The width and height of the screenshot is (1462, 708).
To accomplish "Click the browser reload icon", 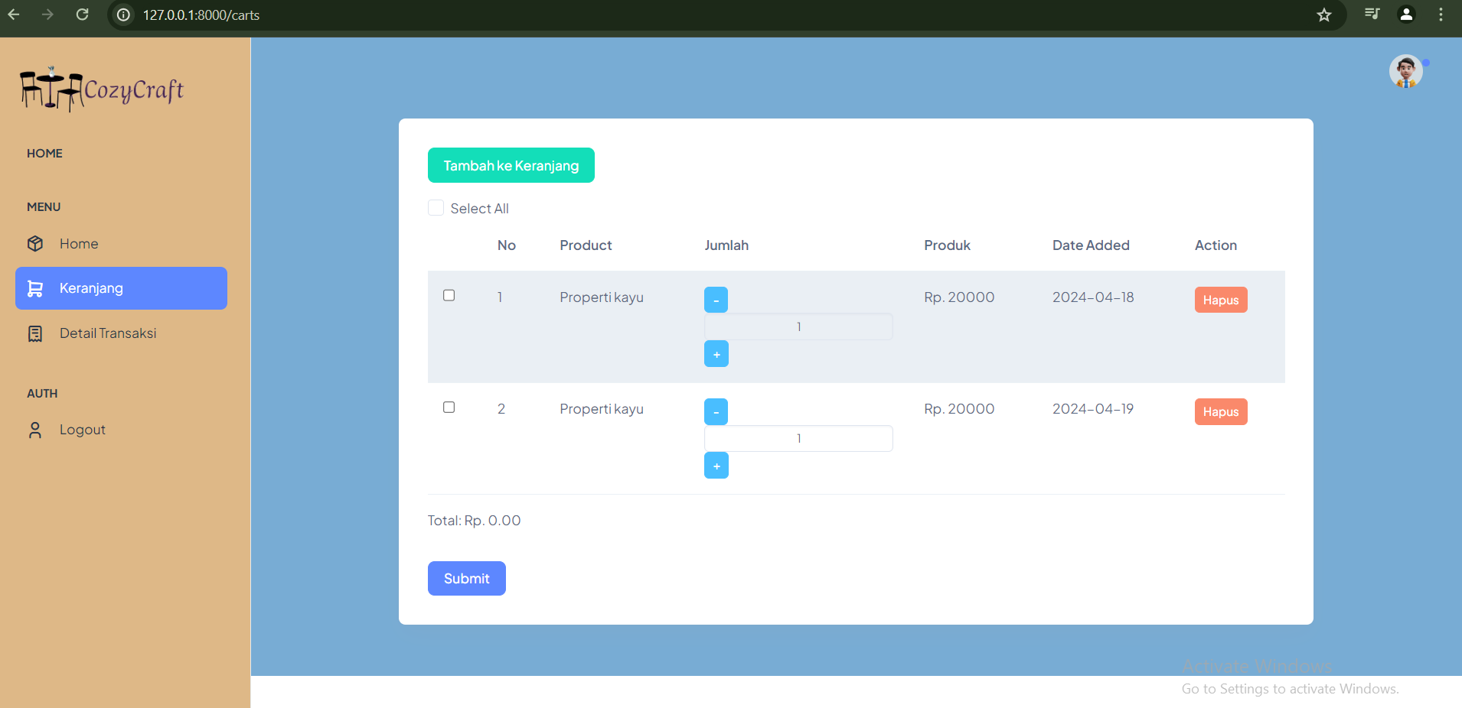I will (83, 15).
